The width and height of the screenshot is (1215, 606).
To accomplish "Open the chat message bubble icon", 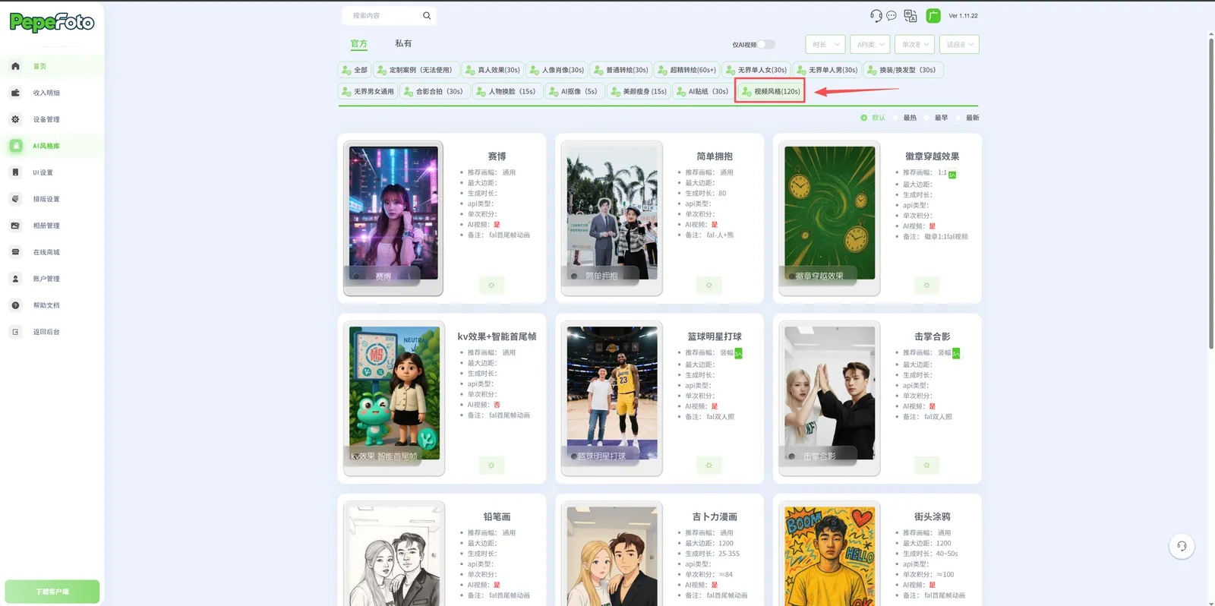I will (892, 15).
